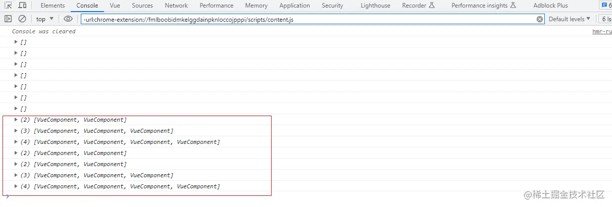The image size is (612, 207).
Task: Activate the inspect element picker icon
Action: [9, 6]
